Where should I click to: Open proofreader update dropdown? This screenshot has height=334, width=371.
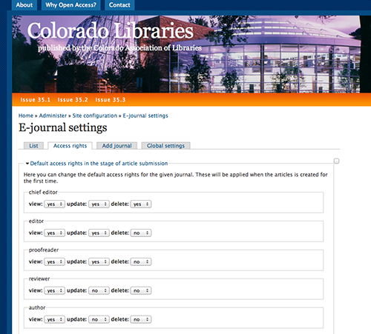coord(99,261)
